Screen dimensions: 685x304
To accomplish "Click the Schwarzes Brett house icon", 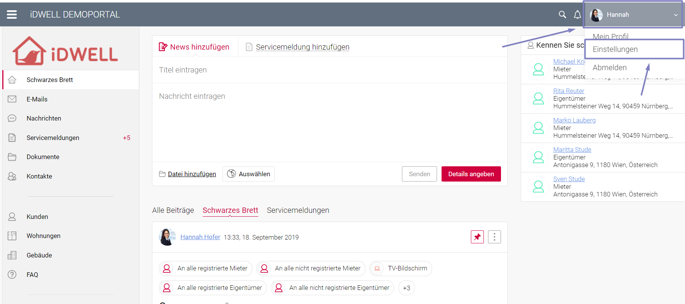I will pos(12,80).
